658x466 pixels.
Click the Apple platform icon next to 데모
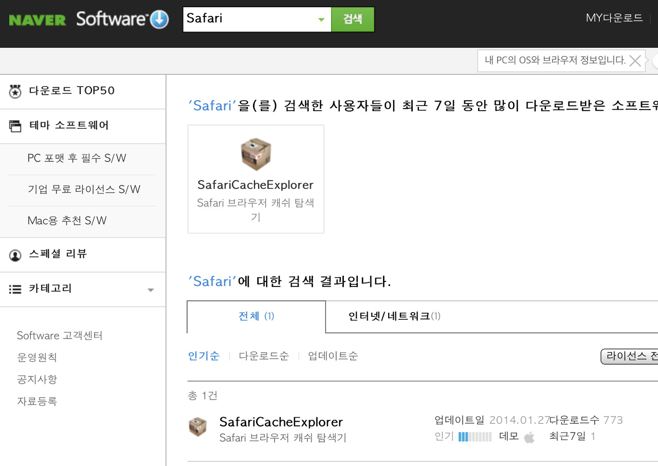529,436
